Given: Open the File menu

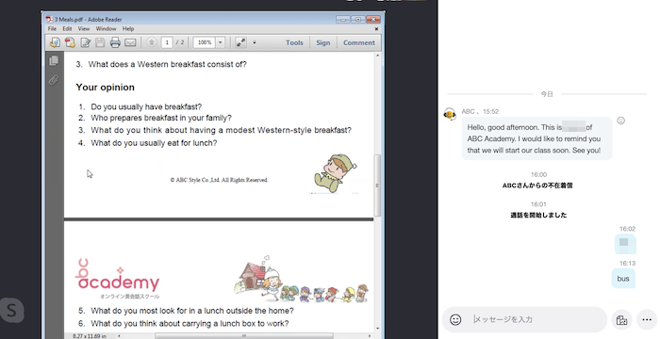Looking at the screenshot, I should pos(52,29).
